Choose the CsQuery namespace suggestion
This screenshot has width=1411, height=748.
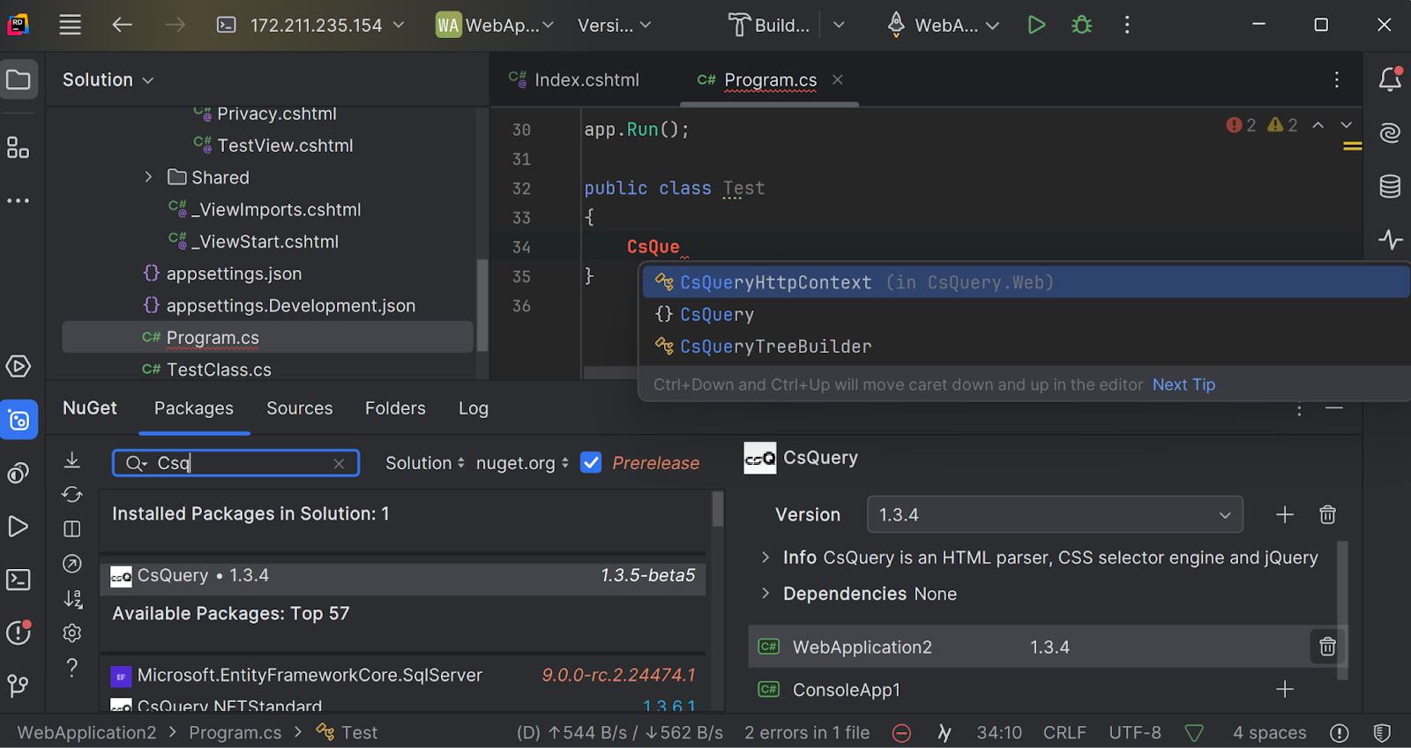1025,315
